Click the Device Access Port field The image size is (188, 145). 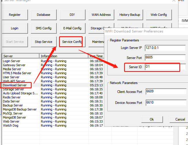(166, 103)
